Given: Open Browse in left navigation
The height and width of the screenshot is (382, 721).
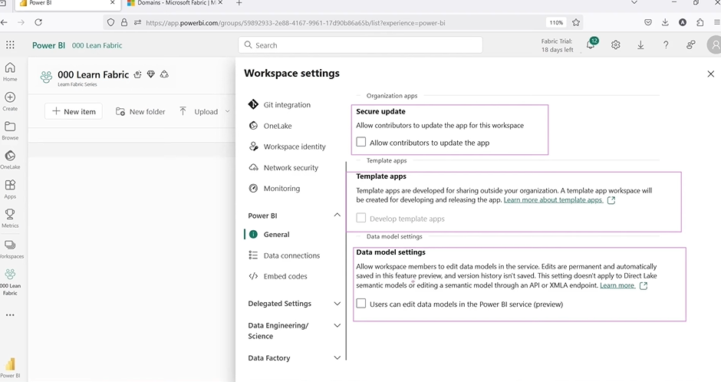Looking at the screenshot, I should tap(10, 130).
